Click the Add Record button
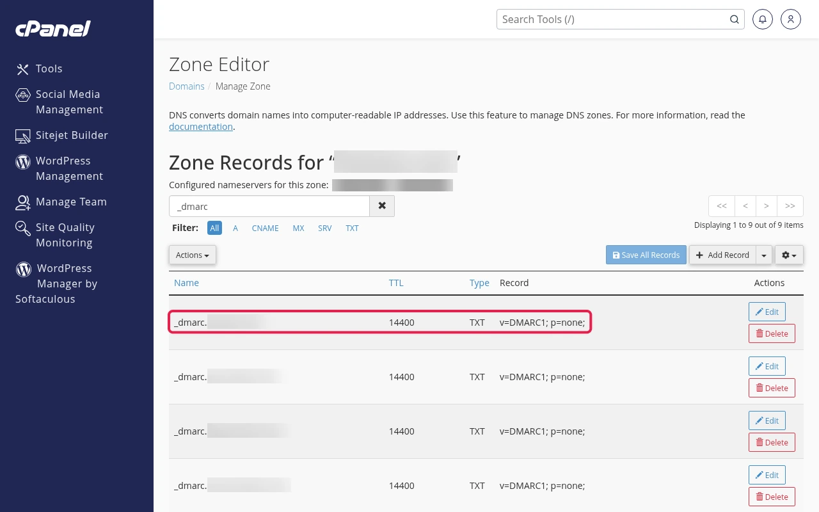819x512 pixels. 722,255
